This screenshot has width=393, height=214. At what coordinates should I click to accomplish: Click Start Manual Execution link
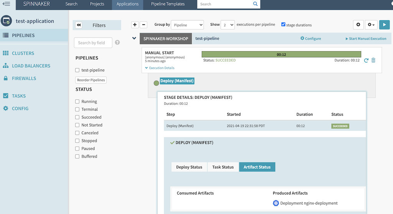[x=366, y=39]
